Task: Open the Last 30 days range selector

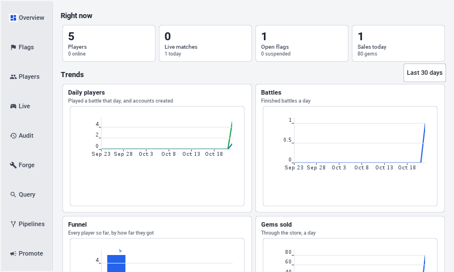Action: tap(424, 73)
